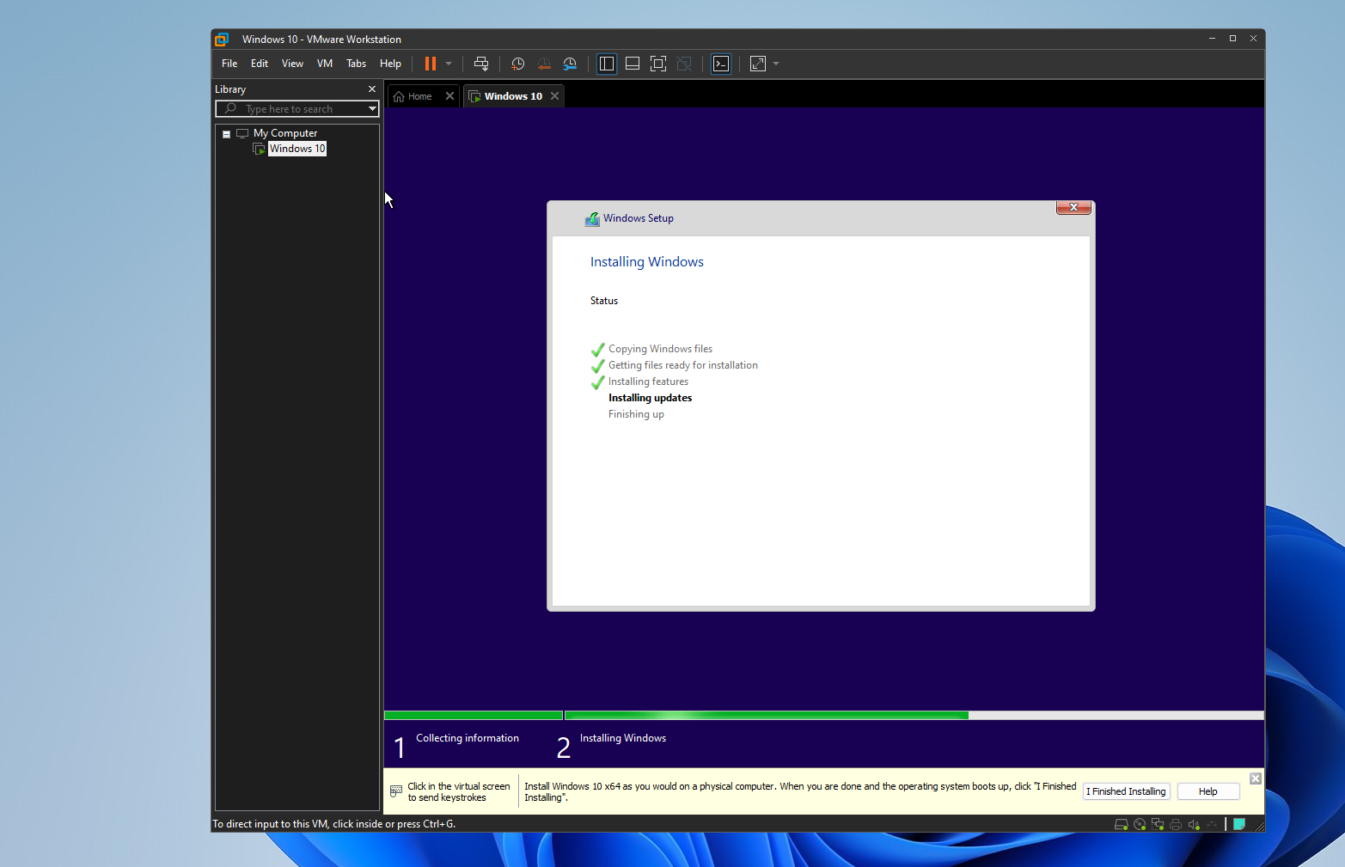Open the power options arrow beside pause
The height and width of the screenshot is (867, 1345).
[449, 64]
